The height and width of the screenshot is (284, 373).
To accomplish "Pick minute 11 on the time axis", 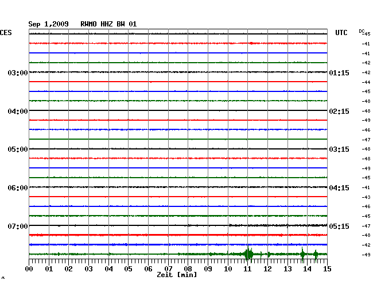I will coord(247,269).
